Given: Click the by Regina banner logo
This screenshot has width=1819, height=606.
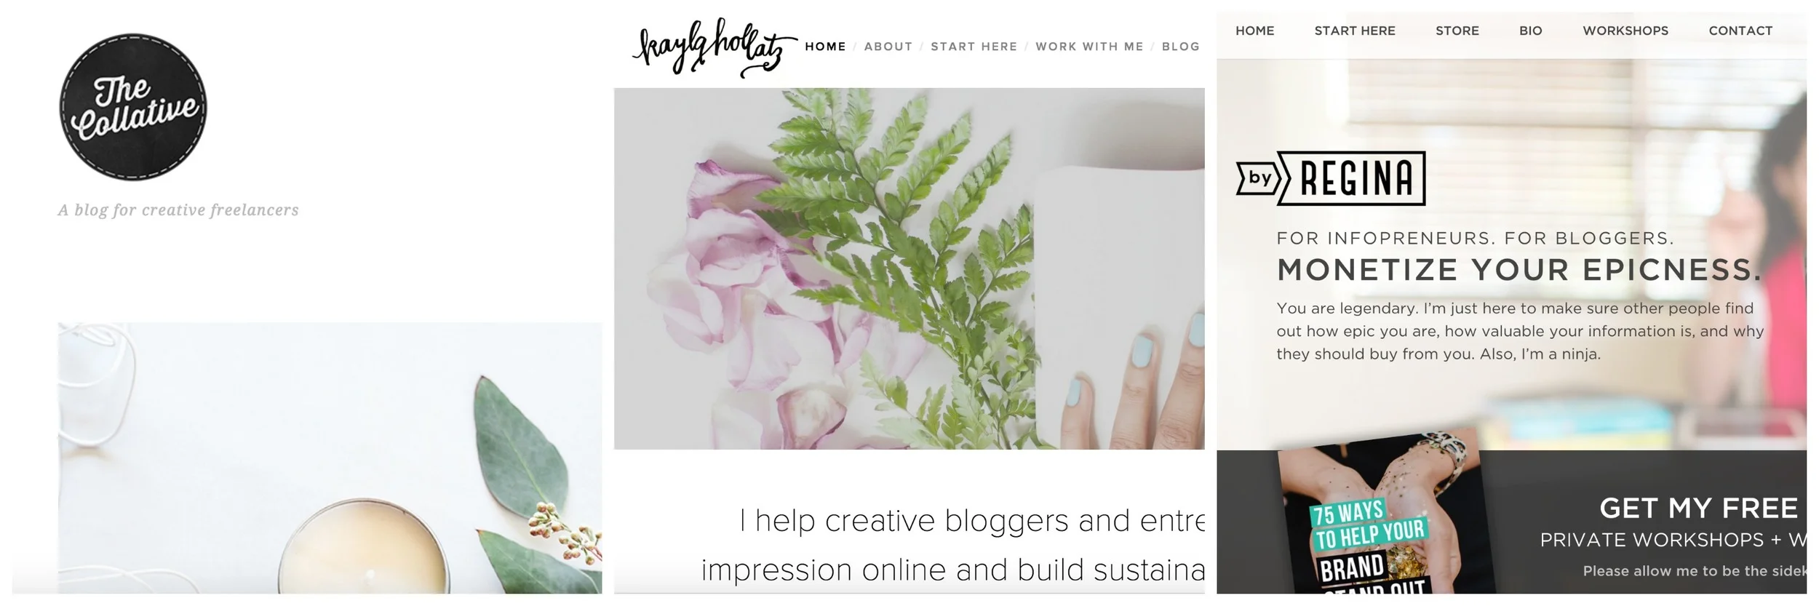Looking at the screenshot, I should [x=1331, y=178].
